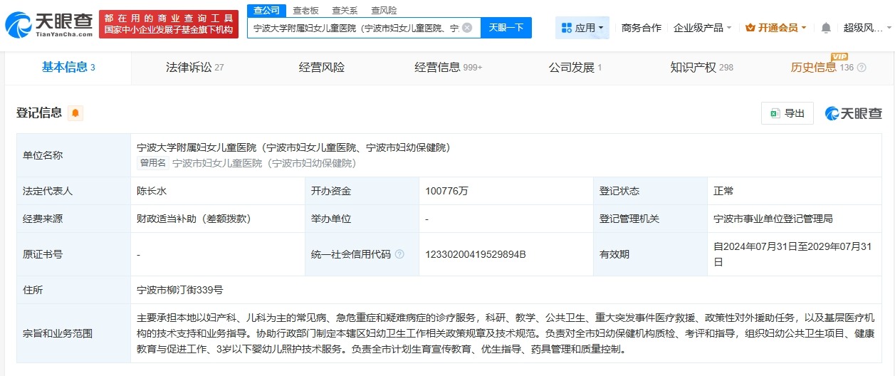Click the 登记信息 section heading
895x376 pixels.
click(x=39, y=113)
